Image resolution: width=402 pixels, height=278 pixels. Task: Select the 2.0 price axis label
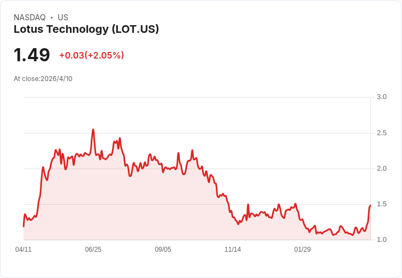tap(382, 169)
